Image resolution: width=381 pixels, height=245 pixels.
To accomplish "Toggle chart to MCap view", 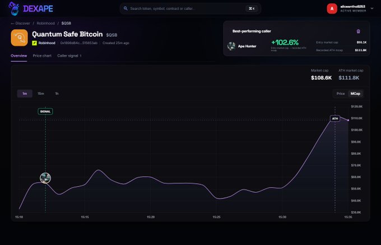I will pos(355,94).
